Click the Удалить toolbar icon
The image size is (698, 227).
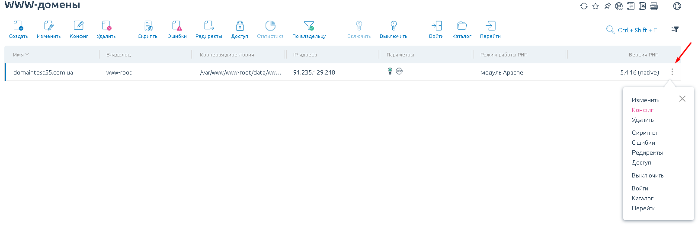coord(106,26)
